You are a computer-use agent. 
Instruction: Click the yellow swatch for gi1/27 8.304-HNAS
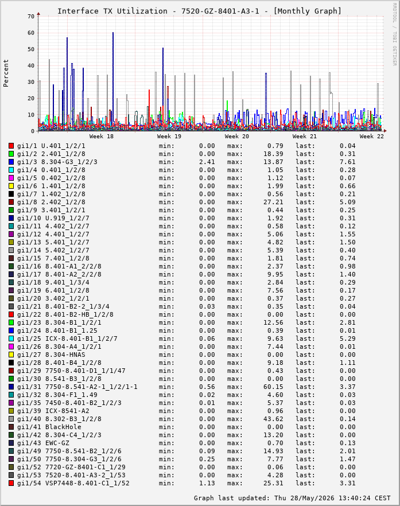(11, 355)
